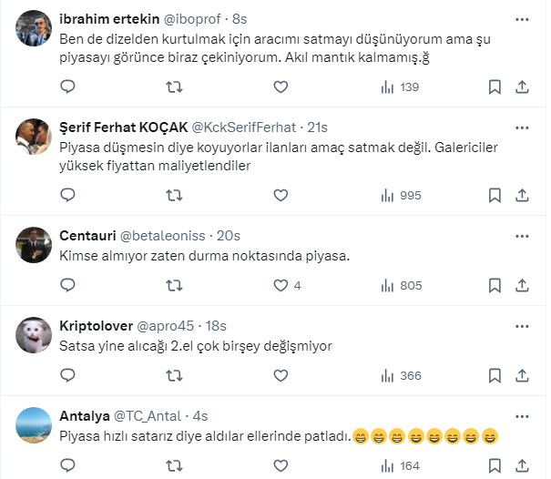Share Centauri's tweet
The image size is (551, 479).
522,285
